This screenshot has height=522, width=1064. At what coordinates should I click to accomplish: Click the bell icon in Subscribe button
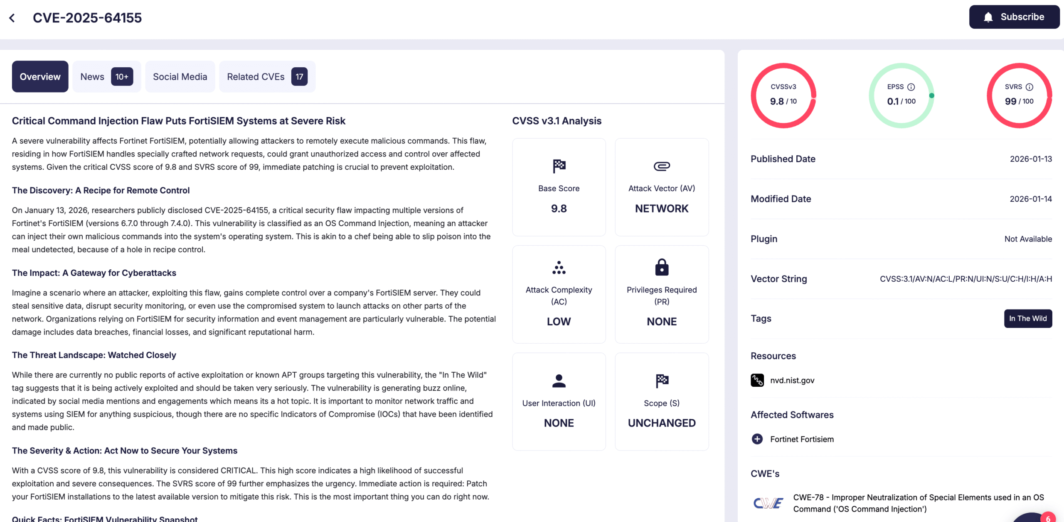point(988,17)
